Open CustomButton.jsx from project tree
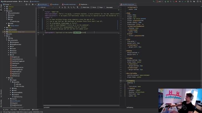 pyautogui.click(x=16, y=59)
